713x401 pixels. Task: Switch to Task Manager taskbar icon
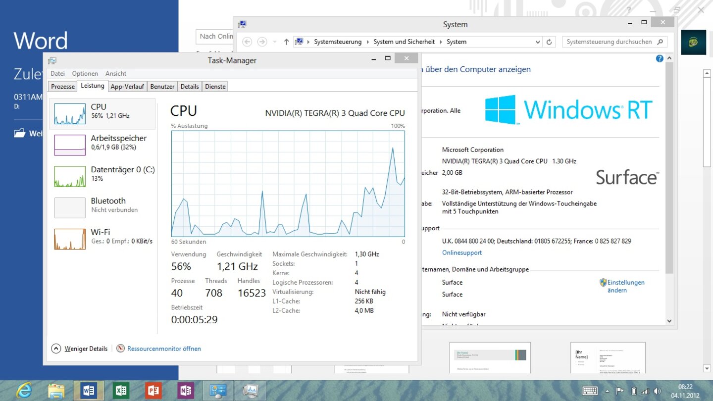tap(251, 391)
